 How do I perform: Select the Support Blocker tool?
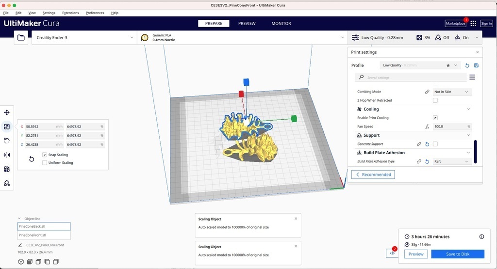tap(7, 183)
